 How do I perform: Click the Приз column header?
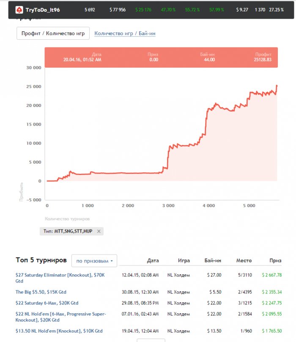pos(275,260)
